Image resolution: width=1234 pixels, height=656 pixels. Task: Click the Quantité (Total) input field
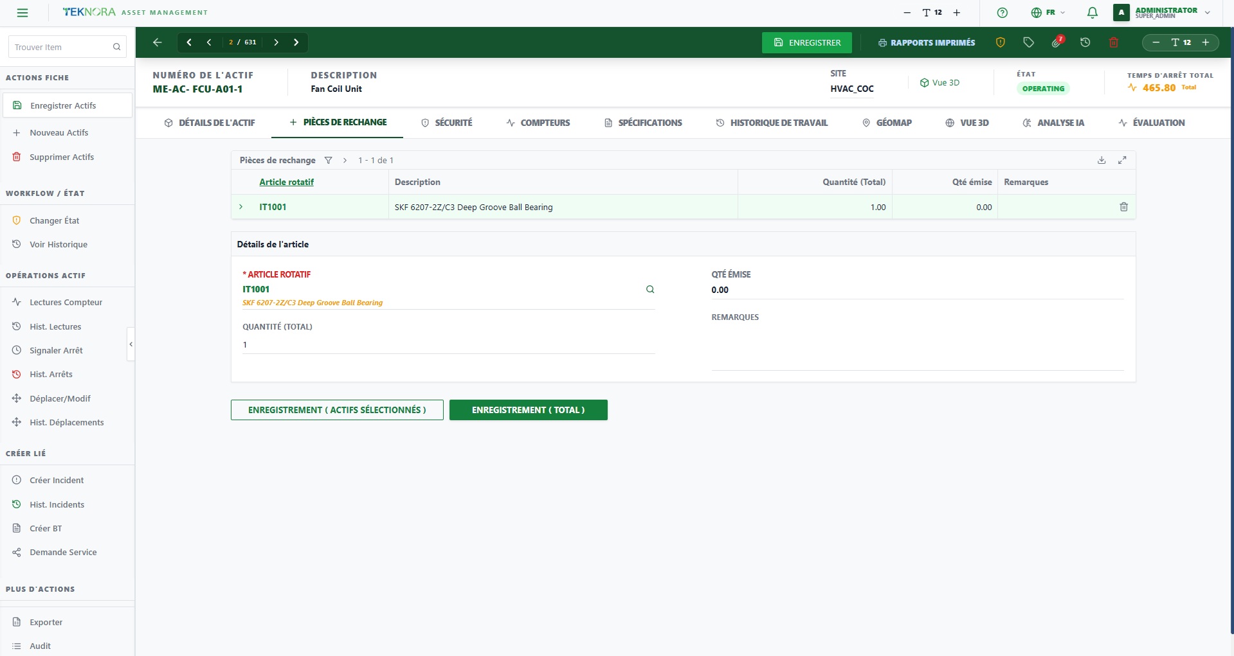tap(449, 345)
